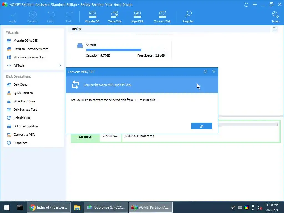Click the Free Space : 2.91GB text
The height and width of the screenshot is (213, 284).
tap(151, 55)
